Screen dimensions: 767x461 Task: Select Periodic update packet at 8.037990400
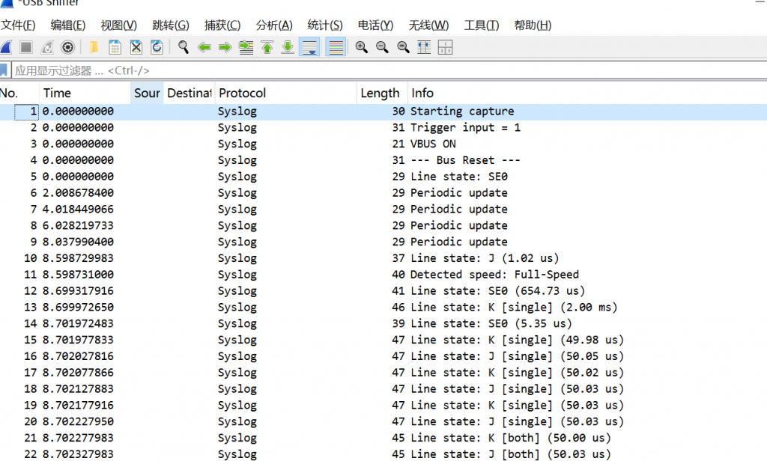pos(383,242)
